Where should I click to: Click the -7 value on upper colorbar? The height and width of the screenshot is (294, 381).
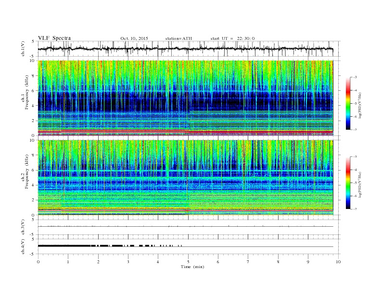tap(355, 130)
